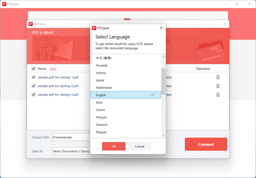Select čeština language
256x178 pixels.
click(x=126, y=73)
